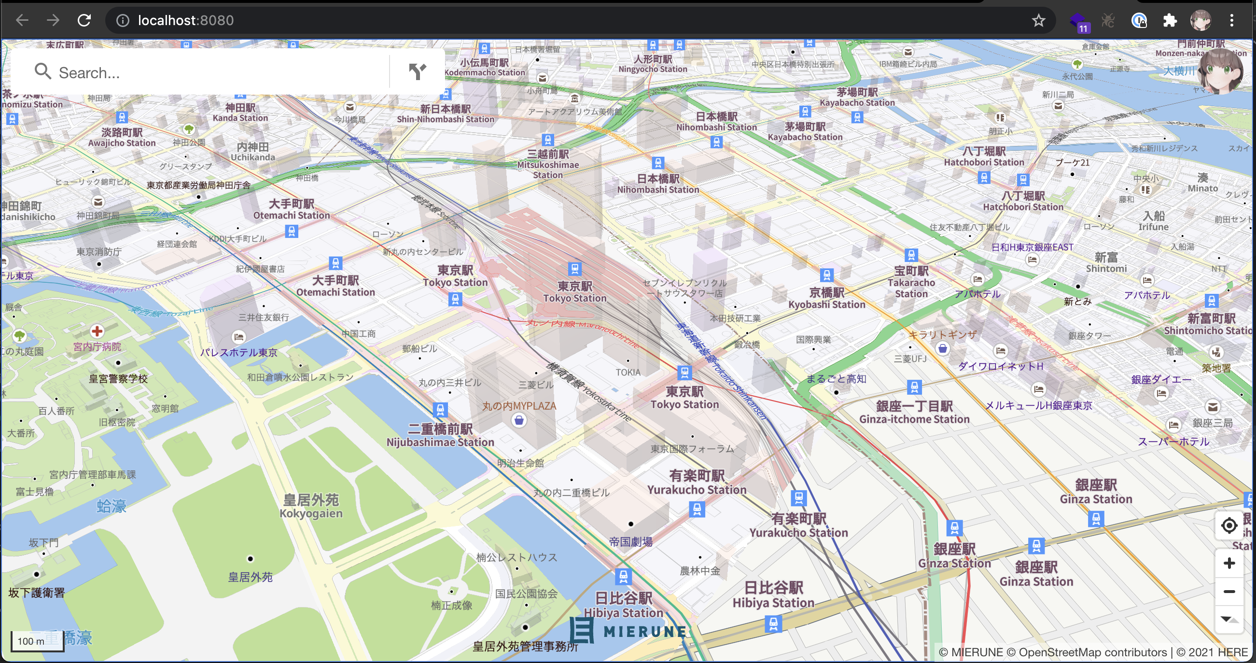Click the Search... input field

[220, 73]
